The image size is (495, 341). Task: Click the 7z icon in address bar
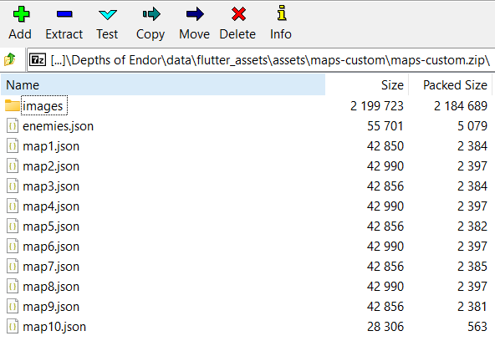38,59
